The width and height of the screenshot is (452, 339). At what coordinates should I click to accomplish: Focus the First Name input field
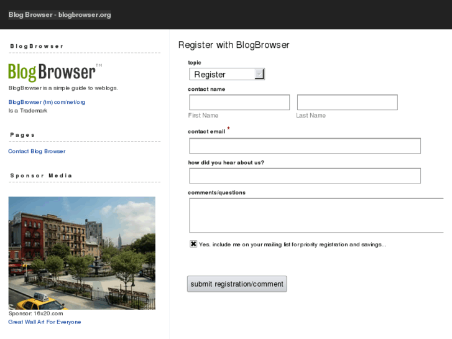[239, 102]
